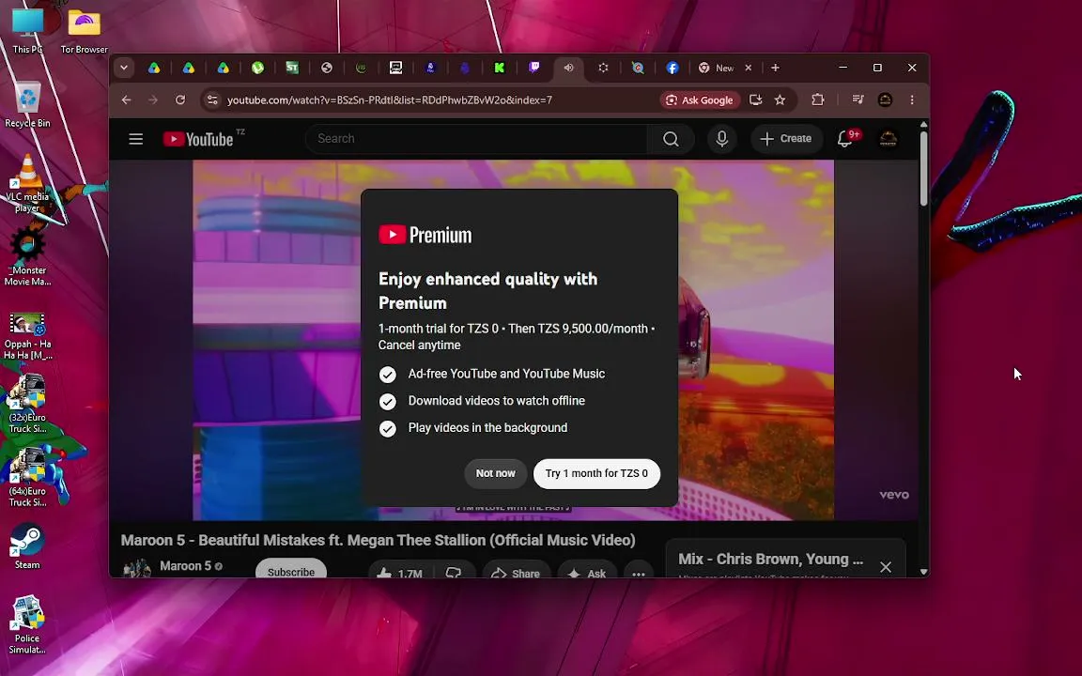Open Maroon 5 channel name link
The image size is (1082, 676).
coord(186,565)
